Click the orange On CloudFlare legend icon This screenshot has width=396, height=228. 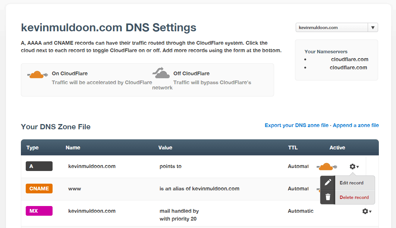[x=37, y=75]
